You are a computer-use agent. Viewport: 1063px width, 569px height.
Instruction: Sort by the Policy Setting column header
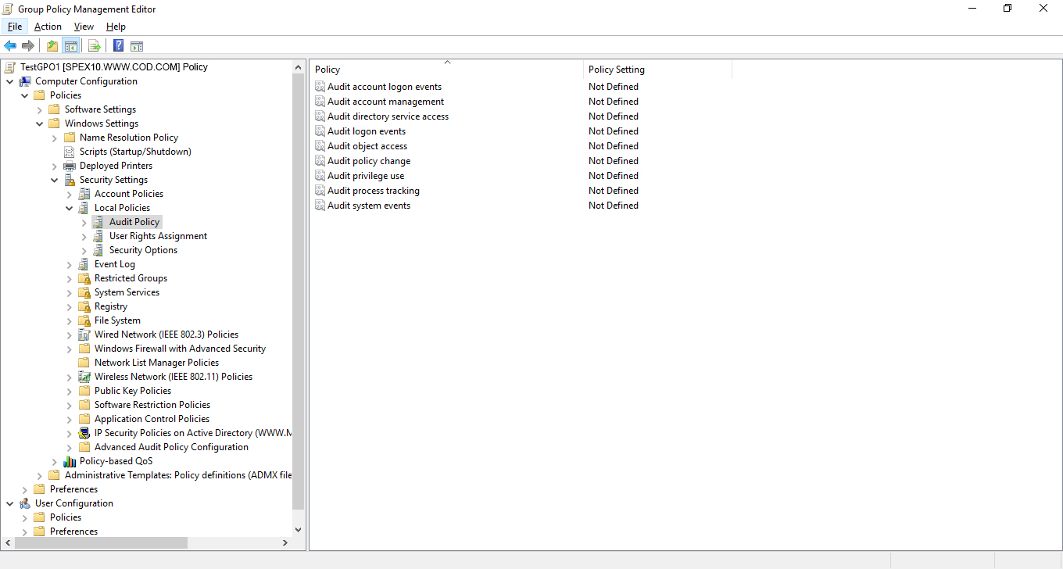(657, 70)
